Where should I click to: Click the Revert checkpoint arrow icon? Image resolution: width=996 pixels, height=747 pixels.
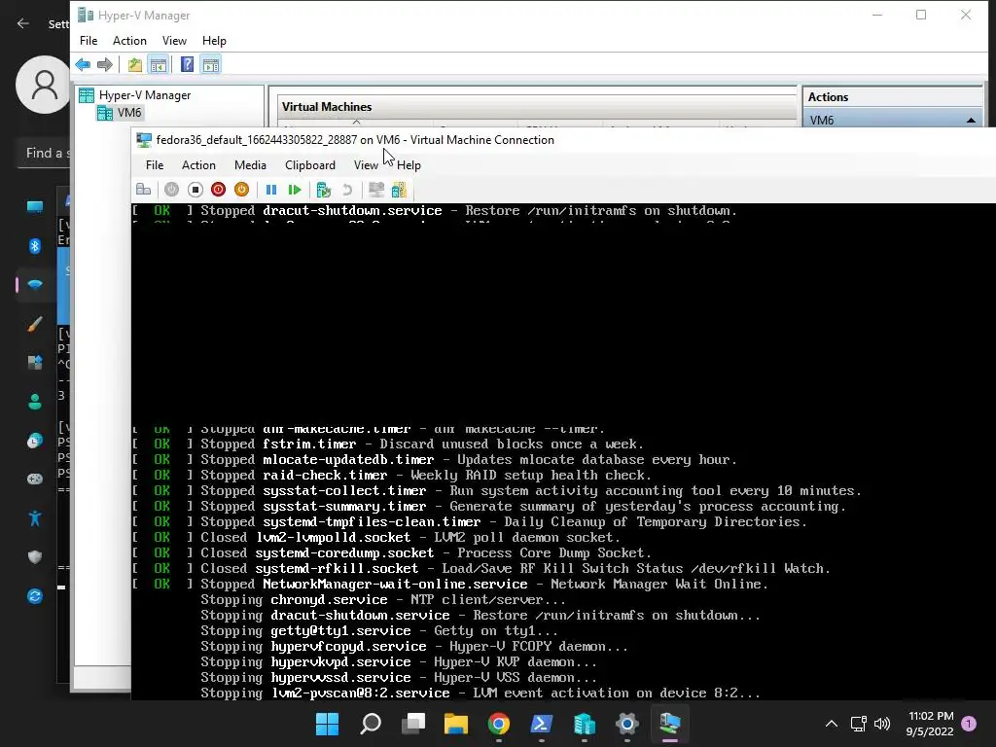[x=347, y=190]
